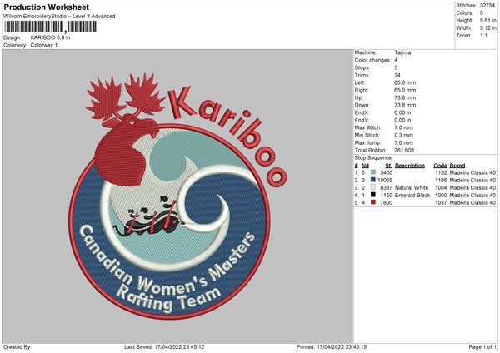Viewport: 500px width, 353px height.
Task: Click the Colors value "5" in header
Action: coord(482,13)
